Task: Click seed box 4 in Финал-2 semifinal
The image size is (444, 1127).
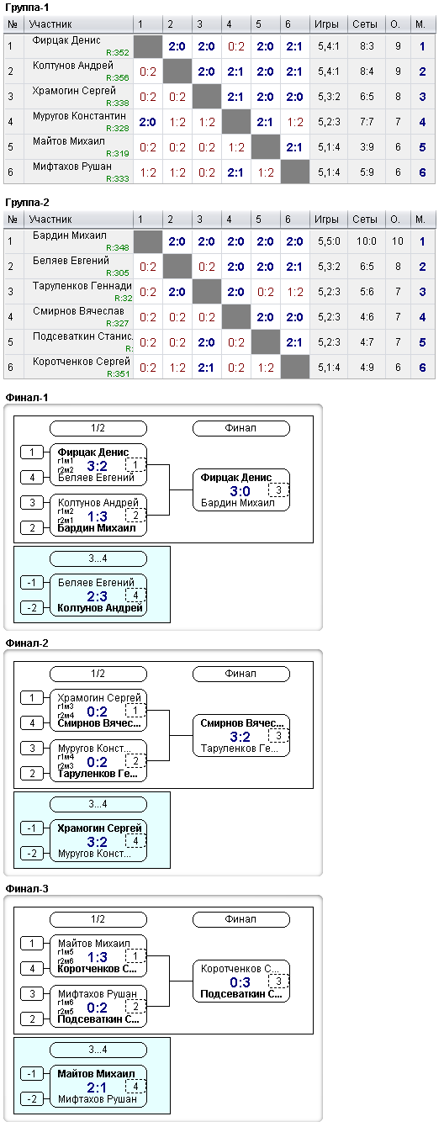Action: 31,722
